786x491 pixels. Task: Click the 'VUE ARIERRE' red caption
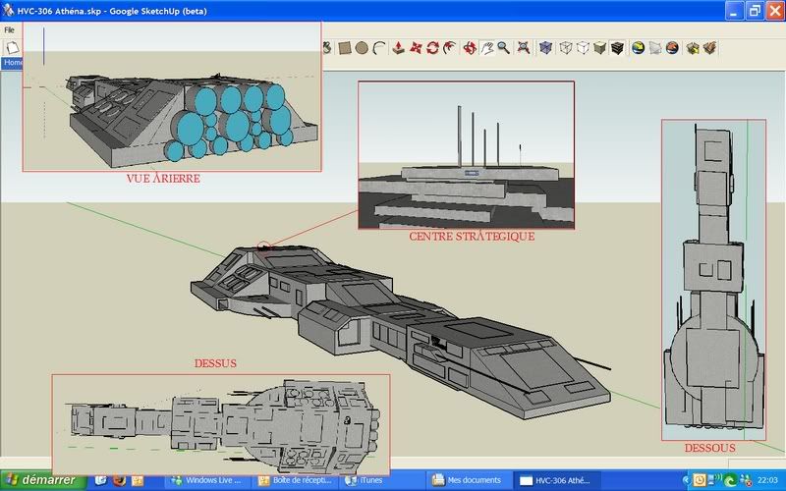pos(163,179)
